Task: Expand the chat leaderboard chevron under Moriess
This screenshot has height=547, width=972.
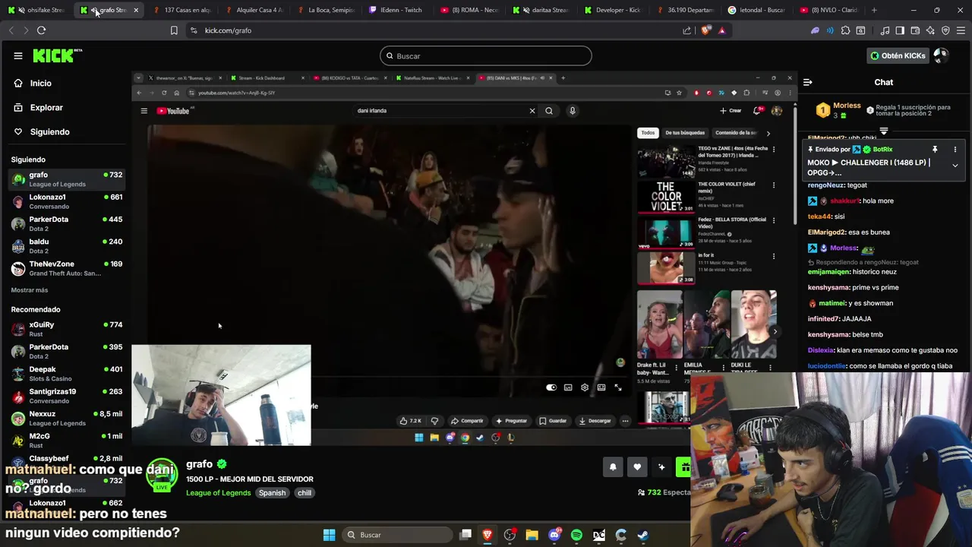Action: (884, 131)
